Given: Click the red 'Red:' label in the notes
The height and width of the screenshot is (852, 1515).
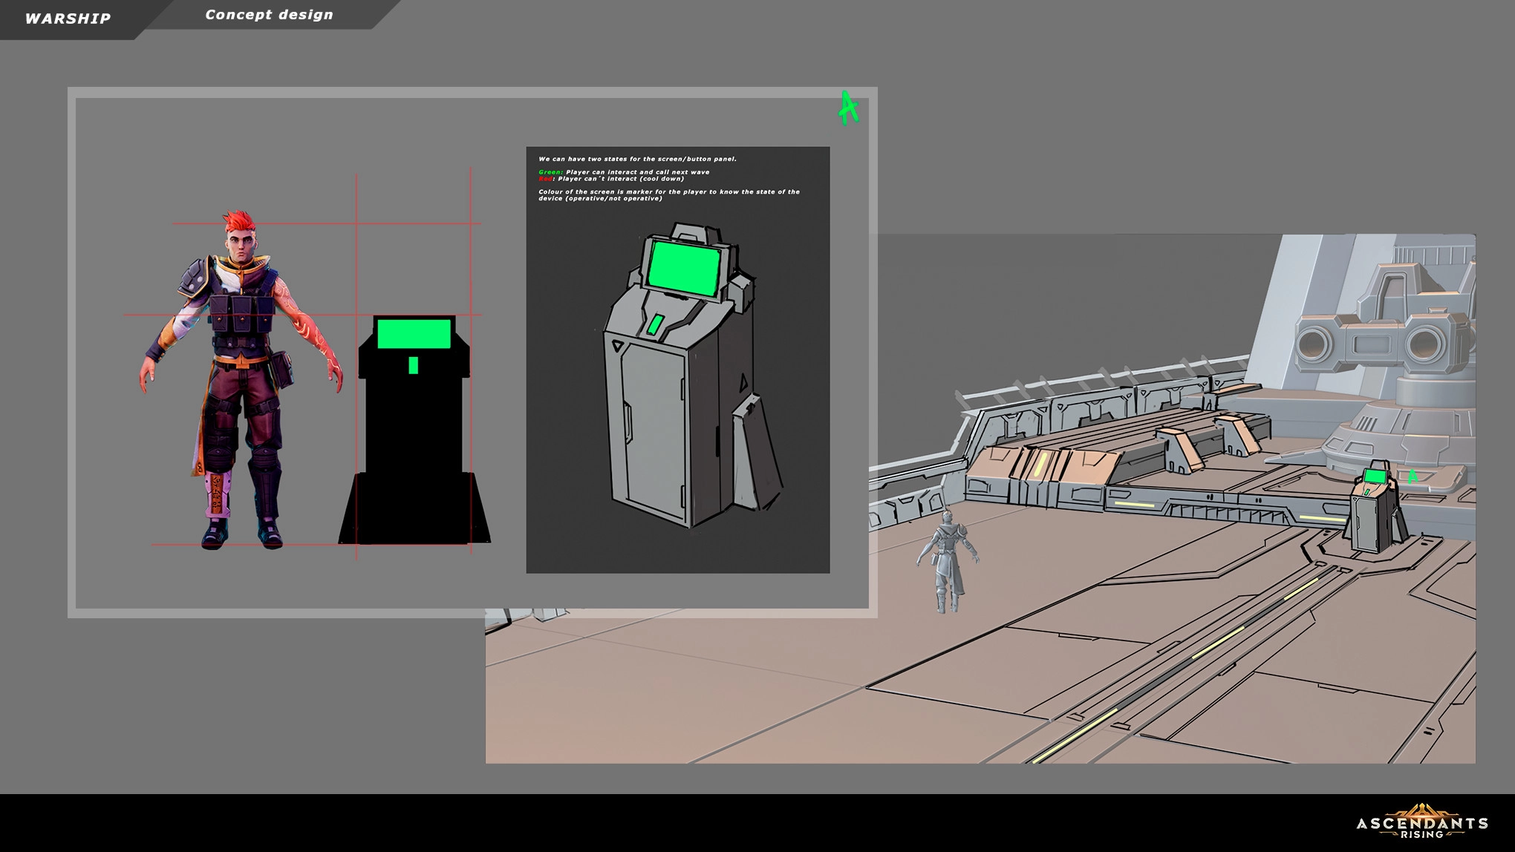Looking at the screenshot, I should tap(545, 179).
